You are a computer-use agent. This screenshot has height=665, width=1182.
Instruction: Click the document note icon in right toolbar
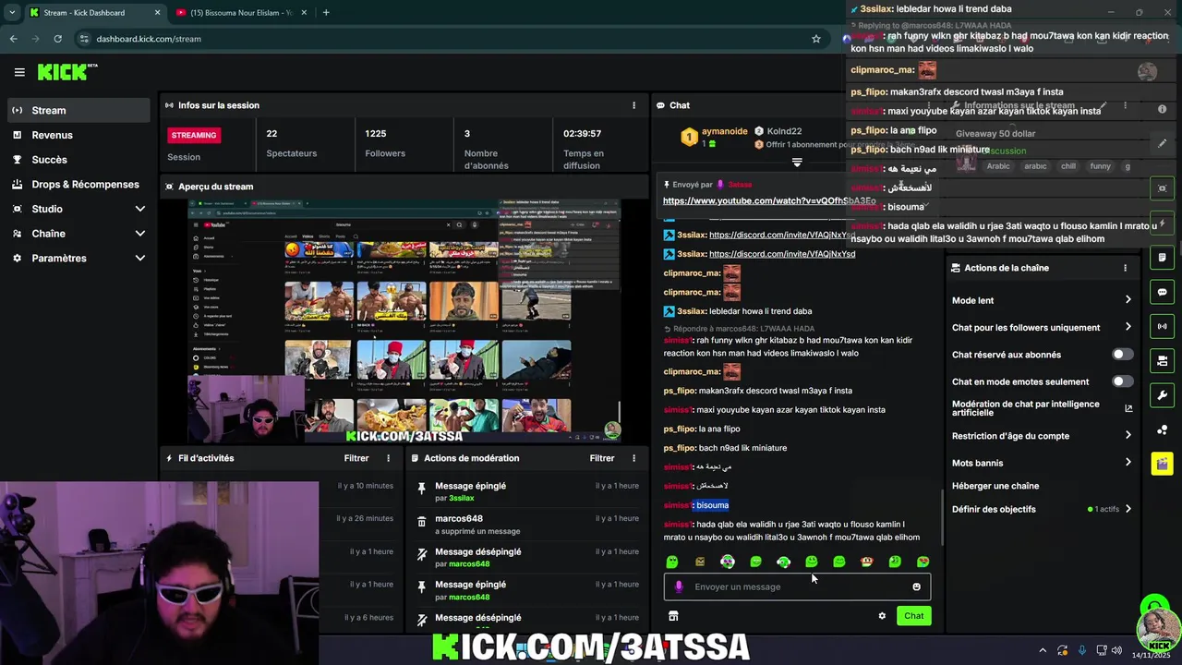pyautogui.click(x=1162, y=258)
